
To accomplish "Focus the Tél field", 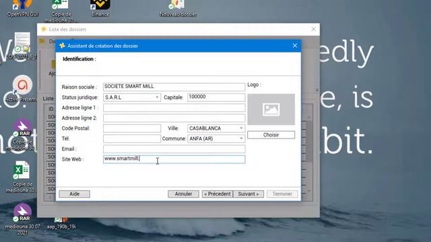I will (132, 138).
